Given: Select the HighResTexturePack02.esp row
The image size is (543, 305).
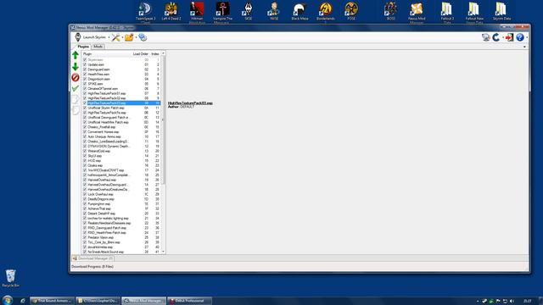Looking at the screenshot, I should point(121,98).
